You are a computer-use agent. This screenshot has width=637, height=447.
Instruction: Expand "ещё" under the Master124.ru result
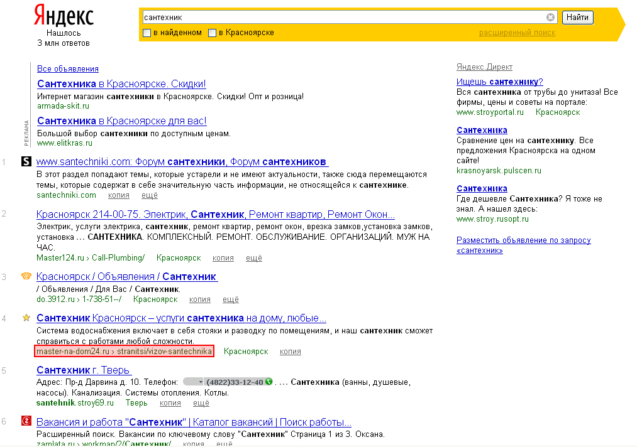(253, 258)
